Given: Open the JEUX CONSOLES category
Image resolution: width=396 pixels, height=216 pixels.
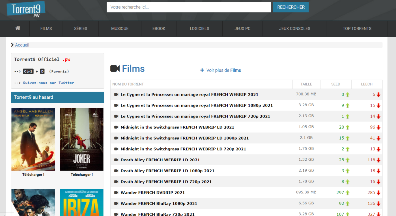Looking at the screenshot, I should tap(295, 28).
